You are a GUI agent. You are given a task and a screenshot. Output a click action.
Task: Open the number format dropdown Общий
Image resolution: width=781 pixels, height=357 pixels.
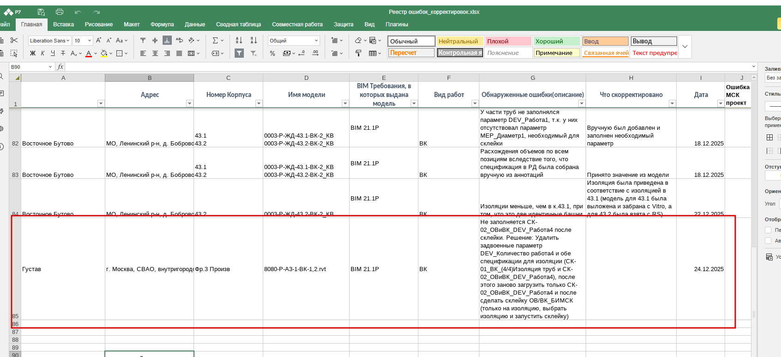(x=316, y=41)
